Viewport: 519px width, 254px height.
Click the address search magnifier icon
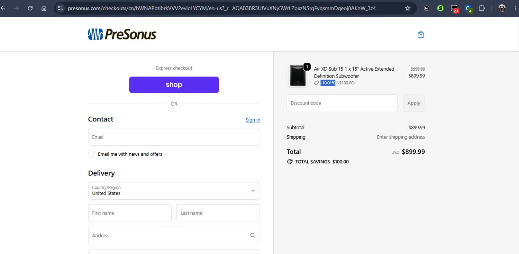[x=253, y=235]
